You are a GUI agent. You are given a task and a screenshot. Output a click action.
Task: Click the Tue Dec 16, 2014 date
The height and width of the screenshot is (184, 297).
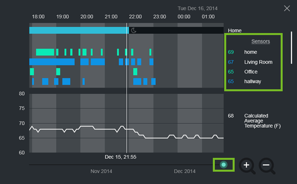(198, 8)
